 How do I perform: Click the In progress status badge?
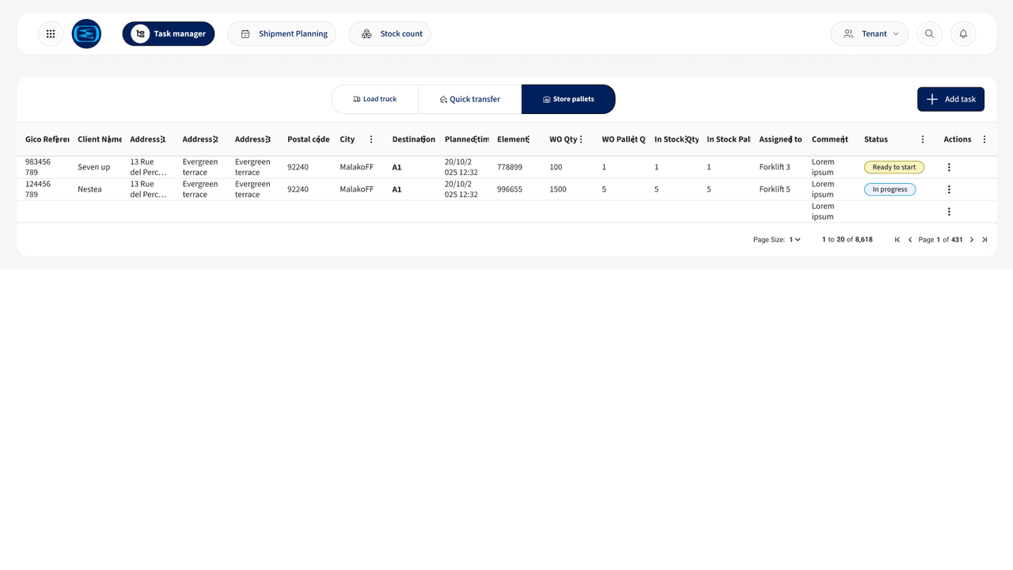890,189
